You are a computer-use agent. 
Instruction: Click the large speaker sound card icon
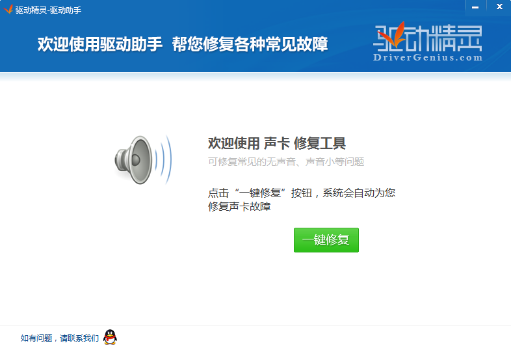pyautogui.click(x=134, y=160)
